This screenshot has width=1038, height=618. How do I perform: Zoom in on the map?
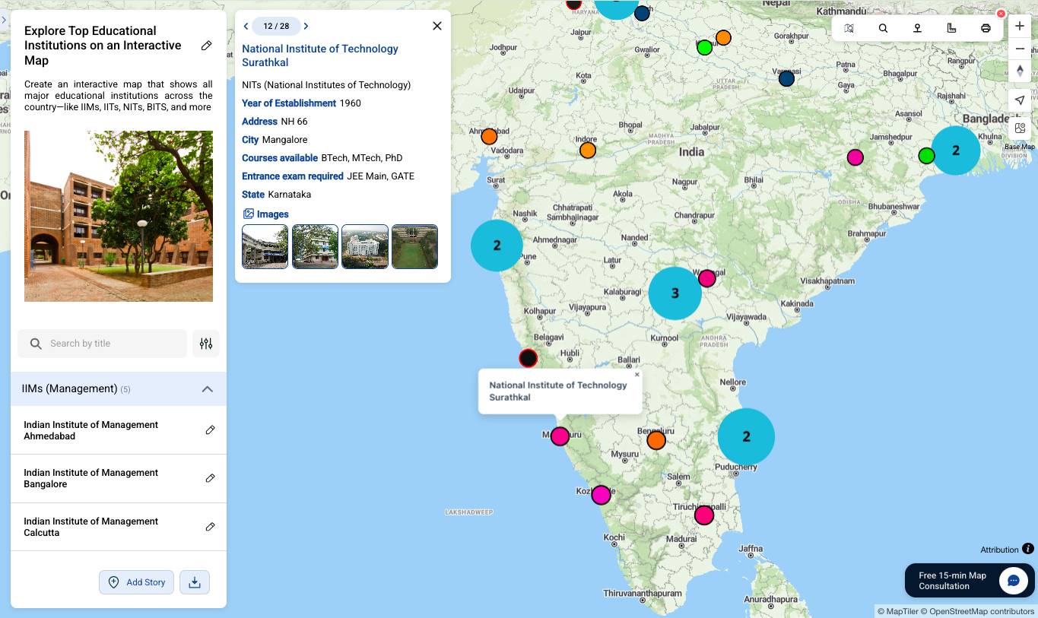pyautogui.click(x=1020, y=26)
